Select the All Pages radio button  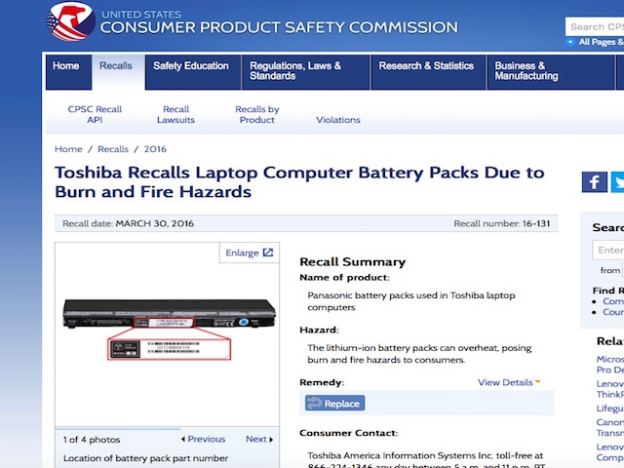pos(570,42)
